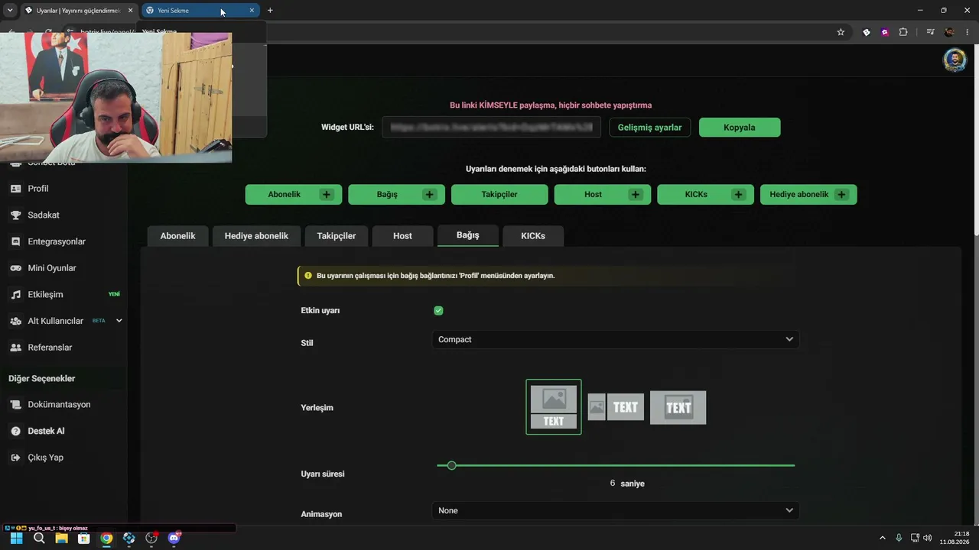The width and height of the screenshot is (979, 550).
Task: Select the image-above-text layout option
Action: tap(554, 407)
